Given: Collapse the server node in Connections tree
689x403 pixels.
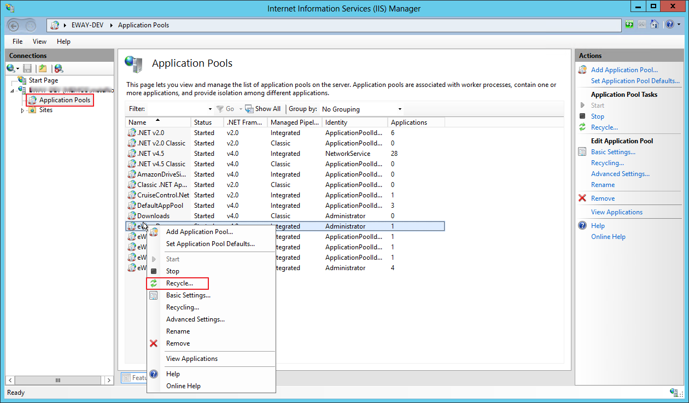Looking at the screenshot, I should coord(13,90).
